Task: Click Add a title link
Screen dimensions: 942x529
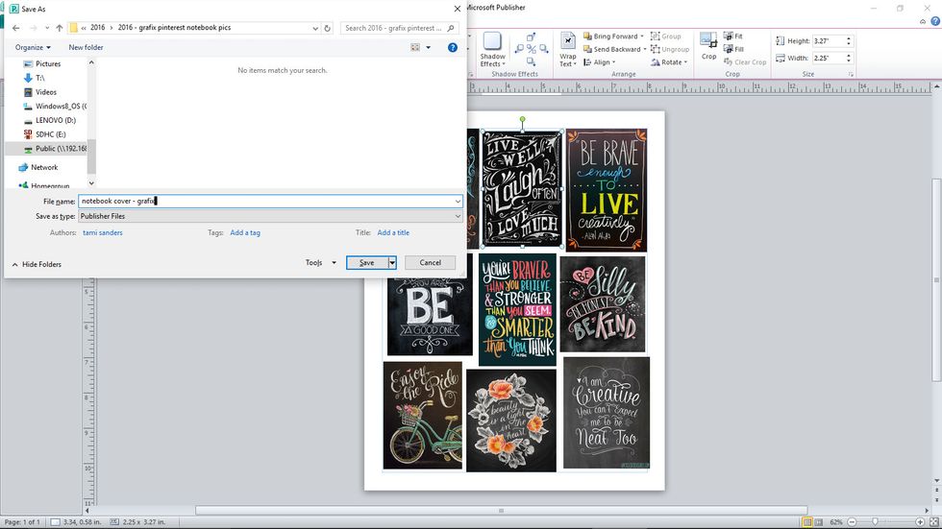Action: pos(393,232)
